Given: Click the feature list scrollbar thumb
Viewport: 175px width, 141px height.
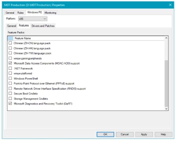Looking at the screenshot, I should (x=166, y=83).
